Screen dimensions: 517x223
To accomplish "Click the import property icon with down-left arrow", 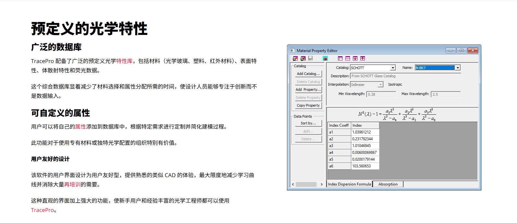I will click(303, 58).
